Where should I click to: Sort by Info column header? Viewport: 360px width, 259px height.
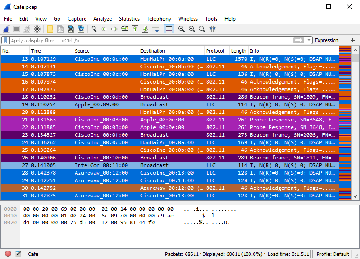coord(294,51)
